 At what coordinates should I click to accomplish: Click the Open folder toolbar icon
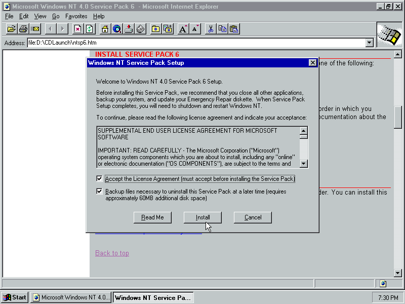(x=11, y=29)
